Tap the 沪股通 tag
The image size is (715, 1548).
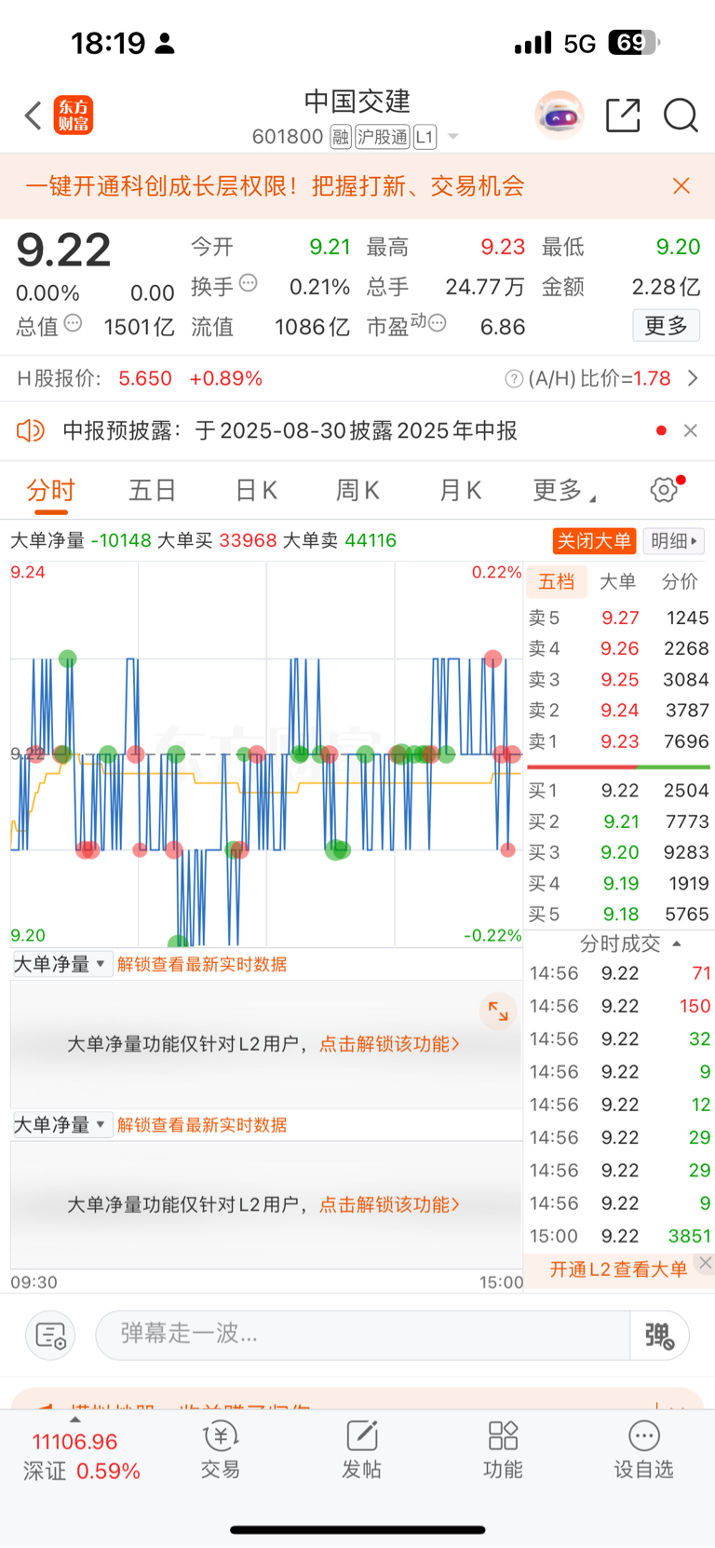(x=383, y=137)
